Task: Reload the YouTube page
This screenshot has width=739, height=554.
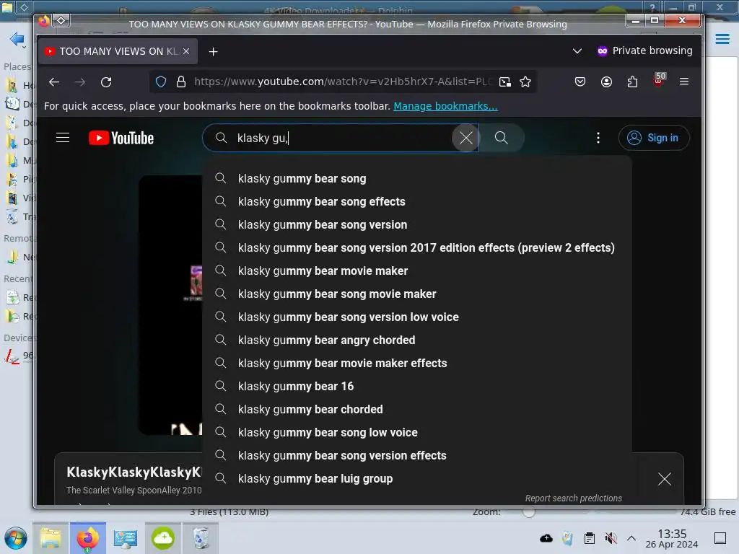Action: click(x=106, y=82)
